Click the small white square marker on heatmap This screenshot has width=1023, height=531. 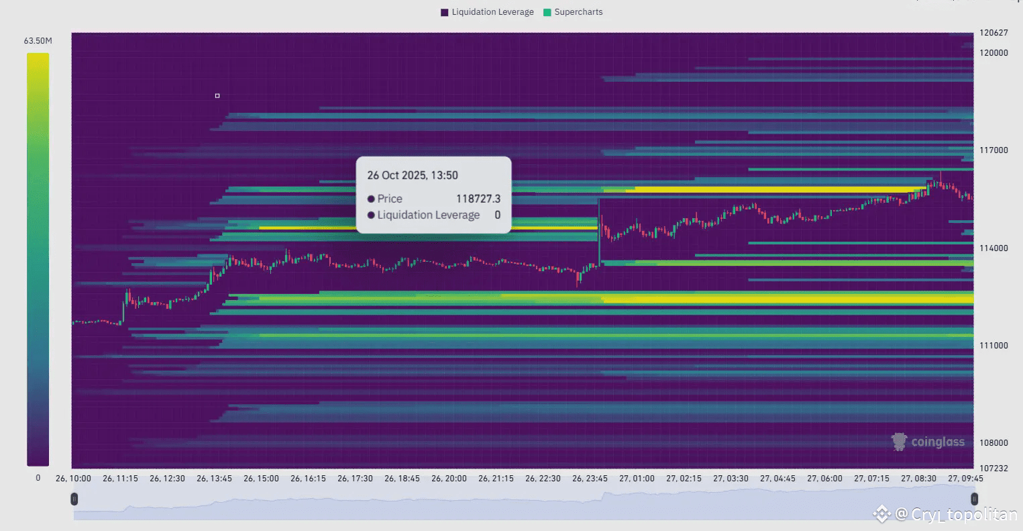pos(217,96)
